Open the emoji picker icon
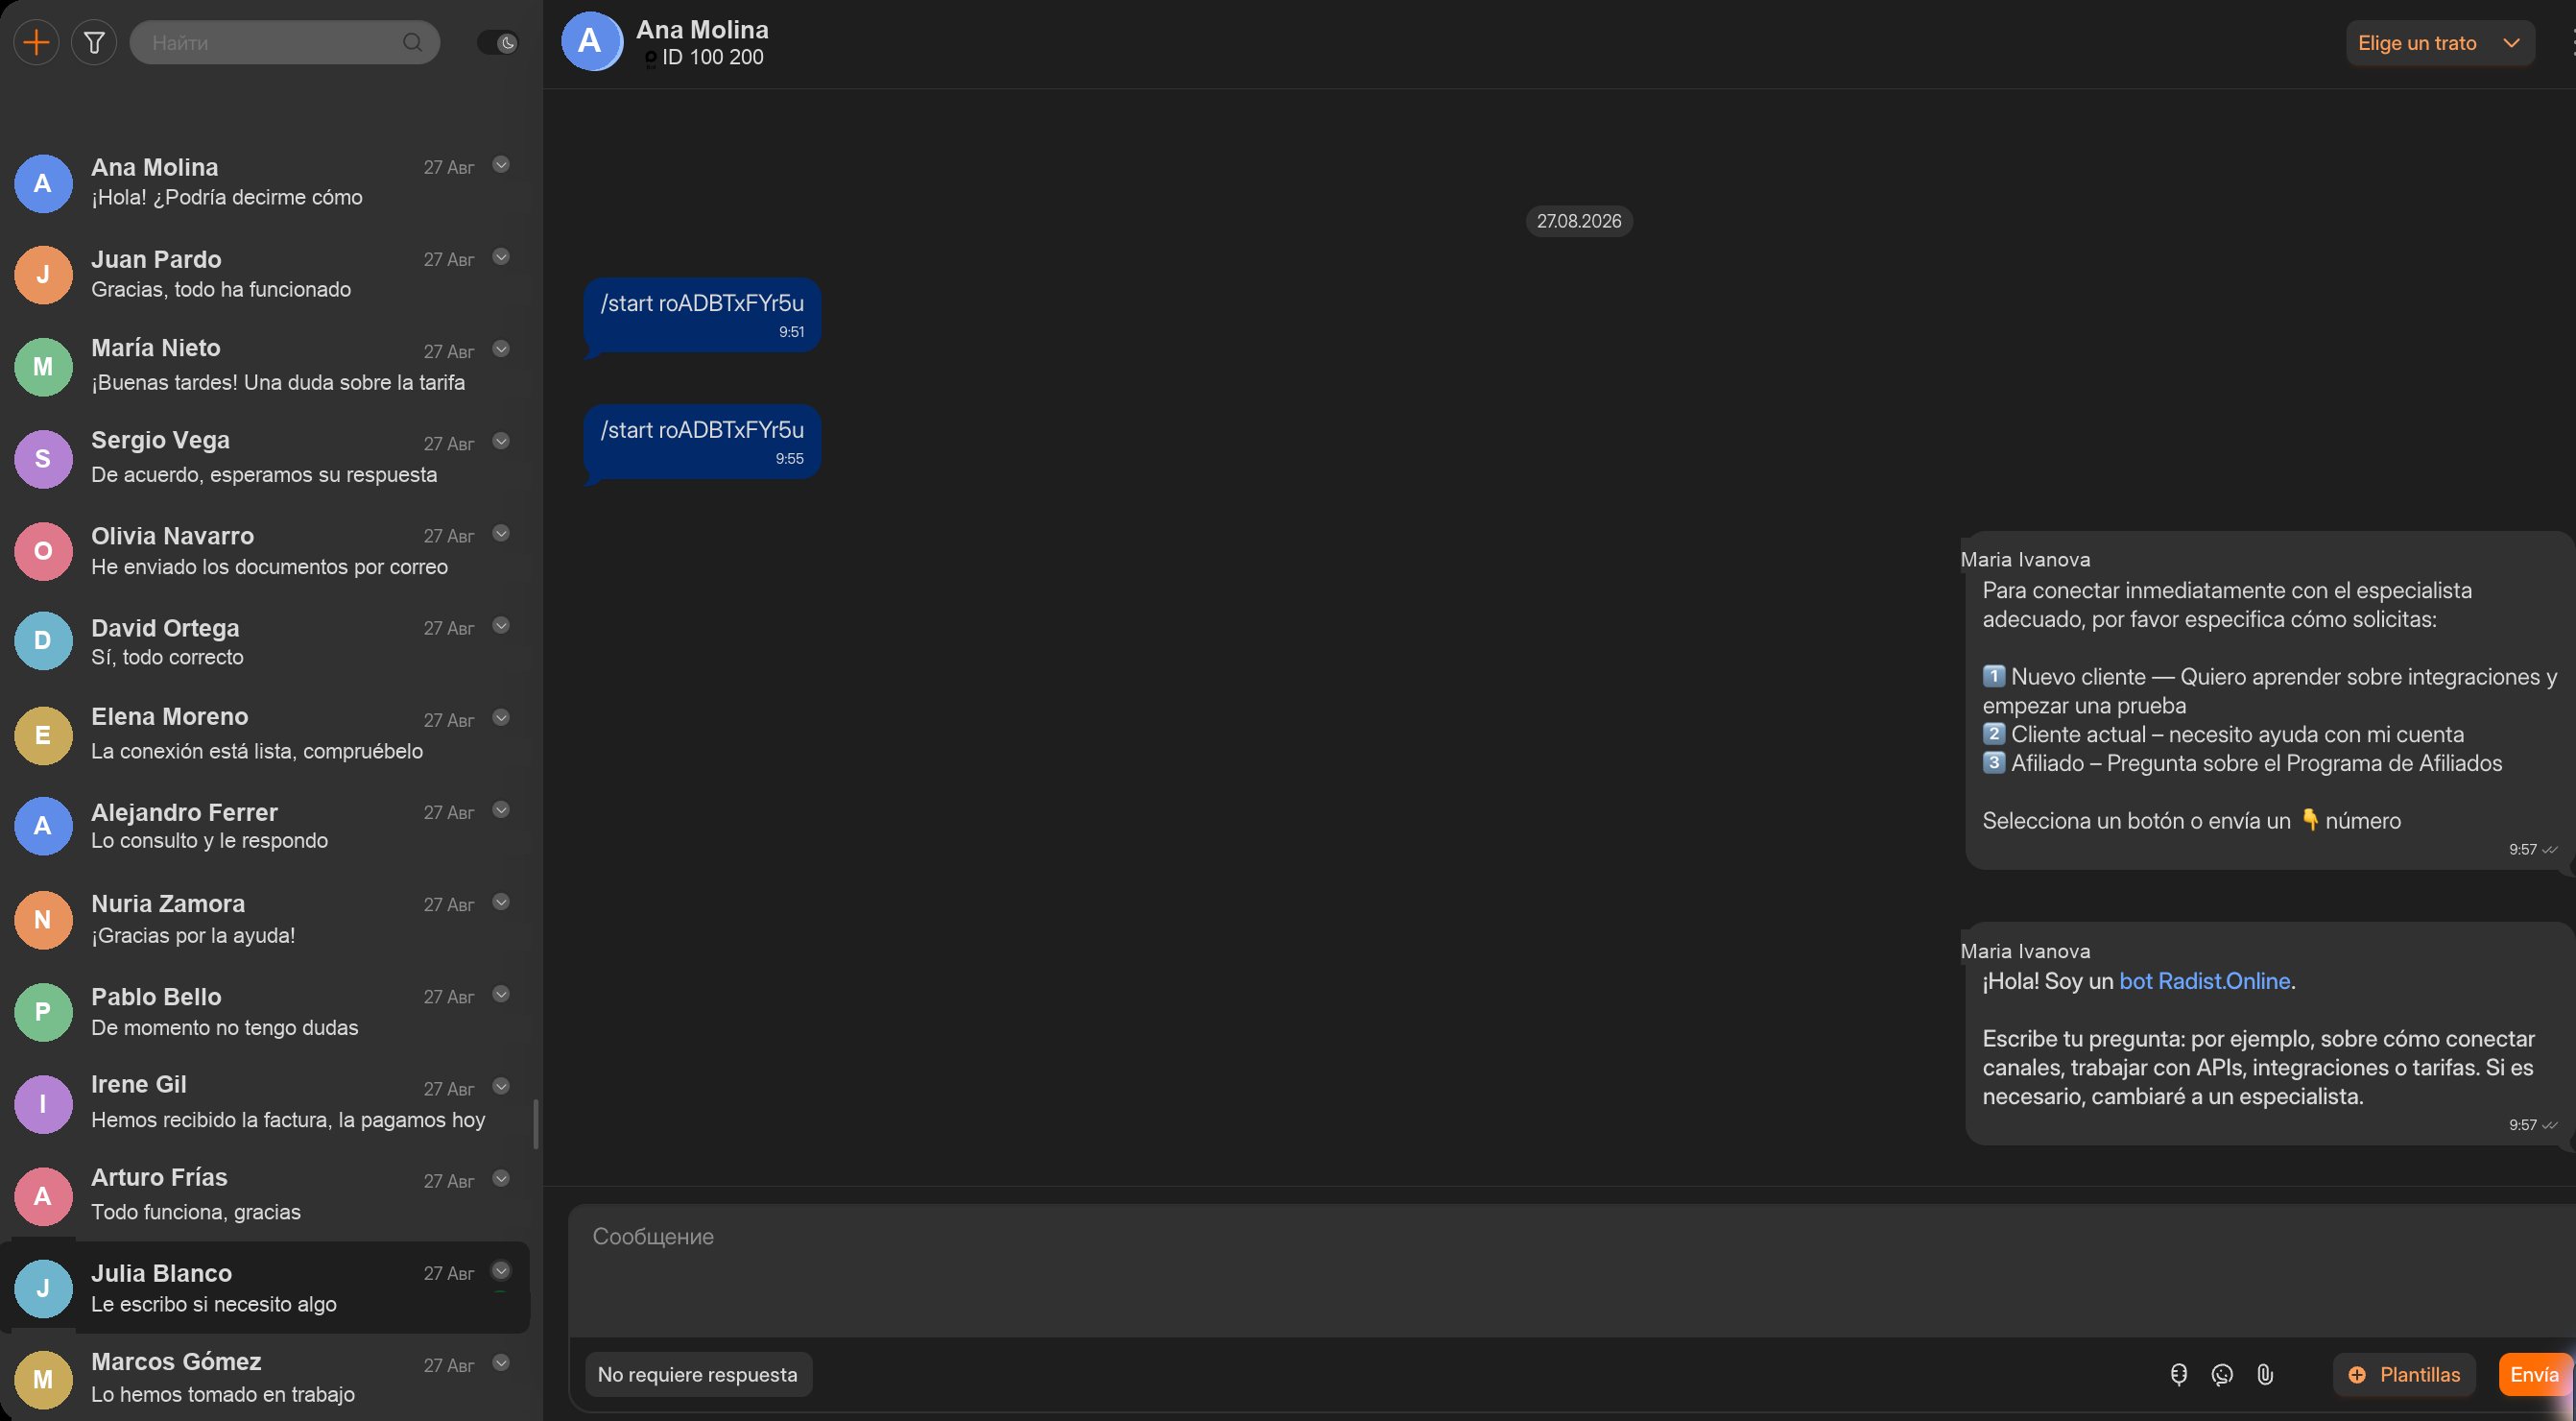 coord(2222,1374)
